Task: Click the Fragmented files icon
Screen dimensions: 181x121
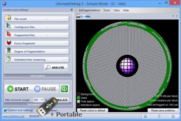Action: coord(9,35)
